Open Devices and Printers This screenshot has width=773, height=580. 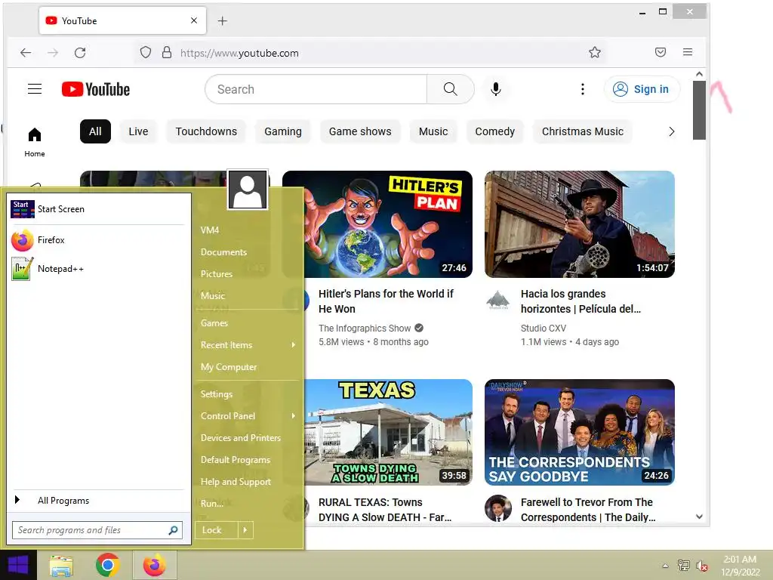[241, 438]
